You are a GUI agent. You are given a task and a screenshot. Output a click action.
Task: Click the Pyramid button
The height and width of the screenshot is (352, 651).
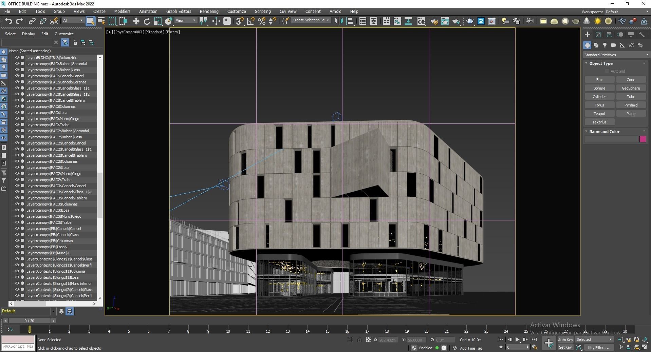coord(631,105)
